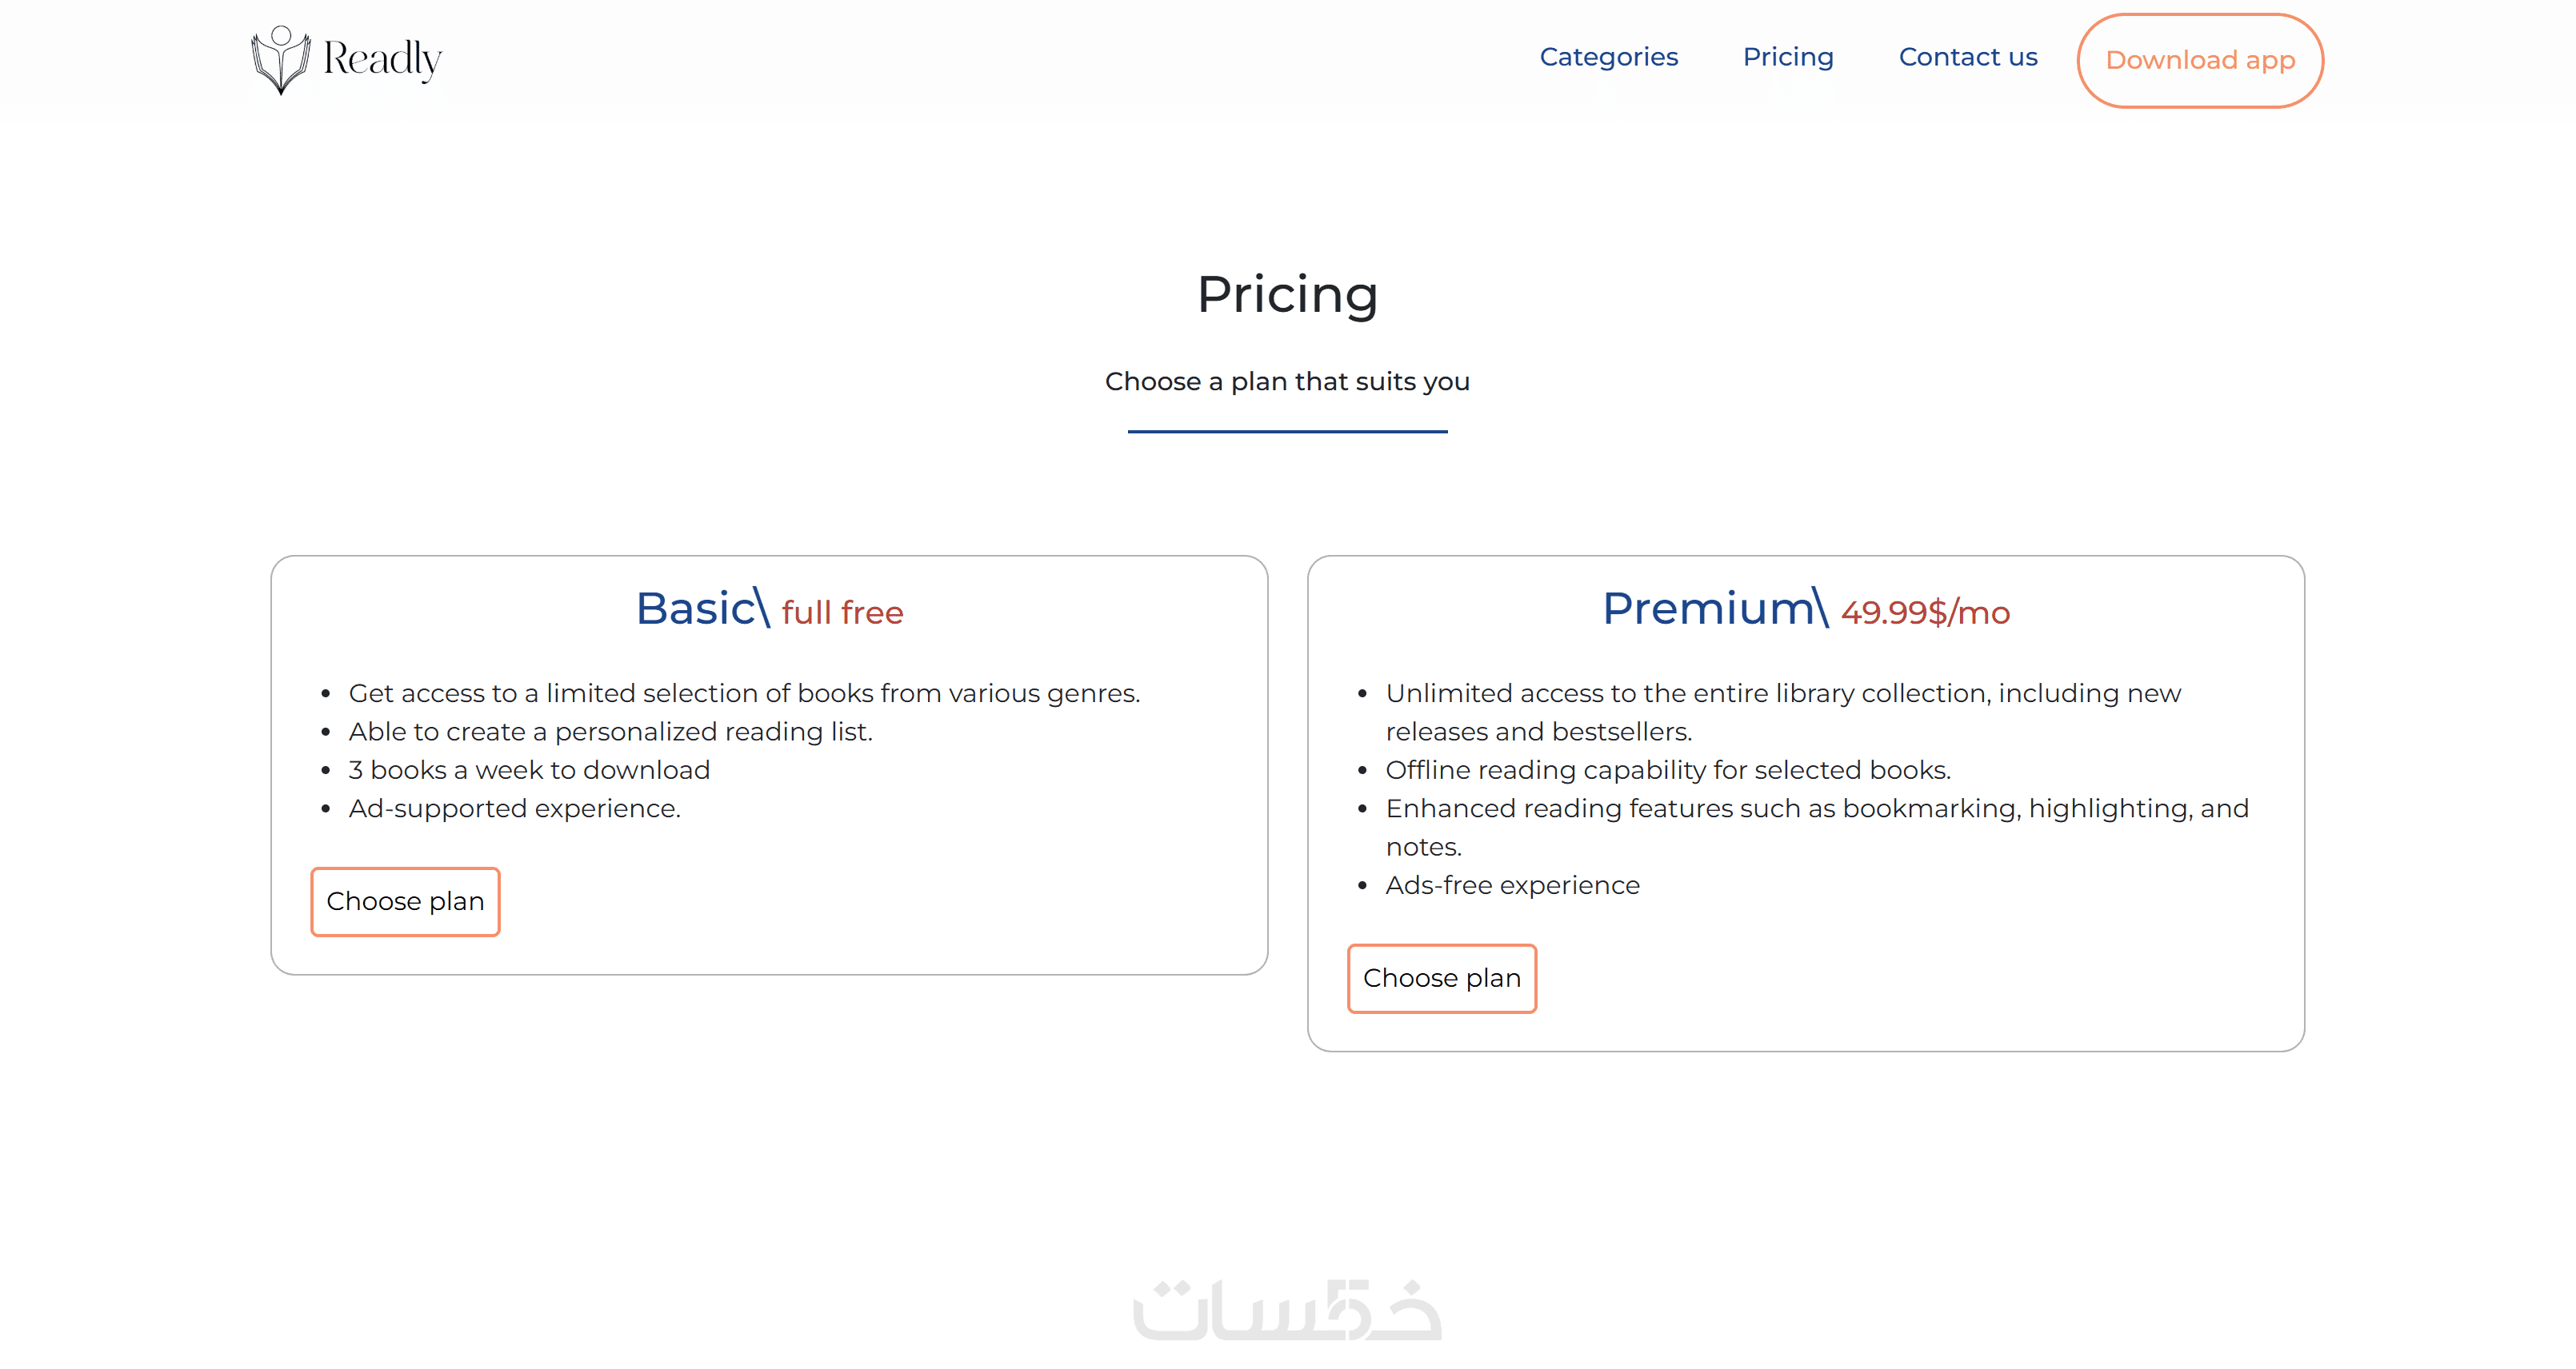The width and height of the screenshot is (2576, 1369).
Task: Click the '3 books a week to download' item
Action: coord(529,770)
